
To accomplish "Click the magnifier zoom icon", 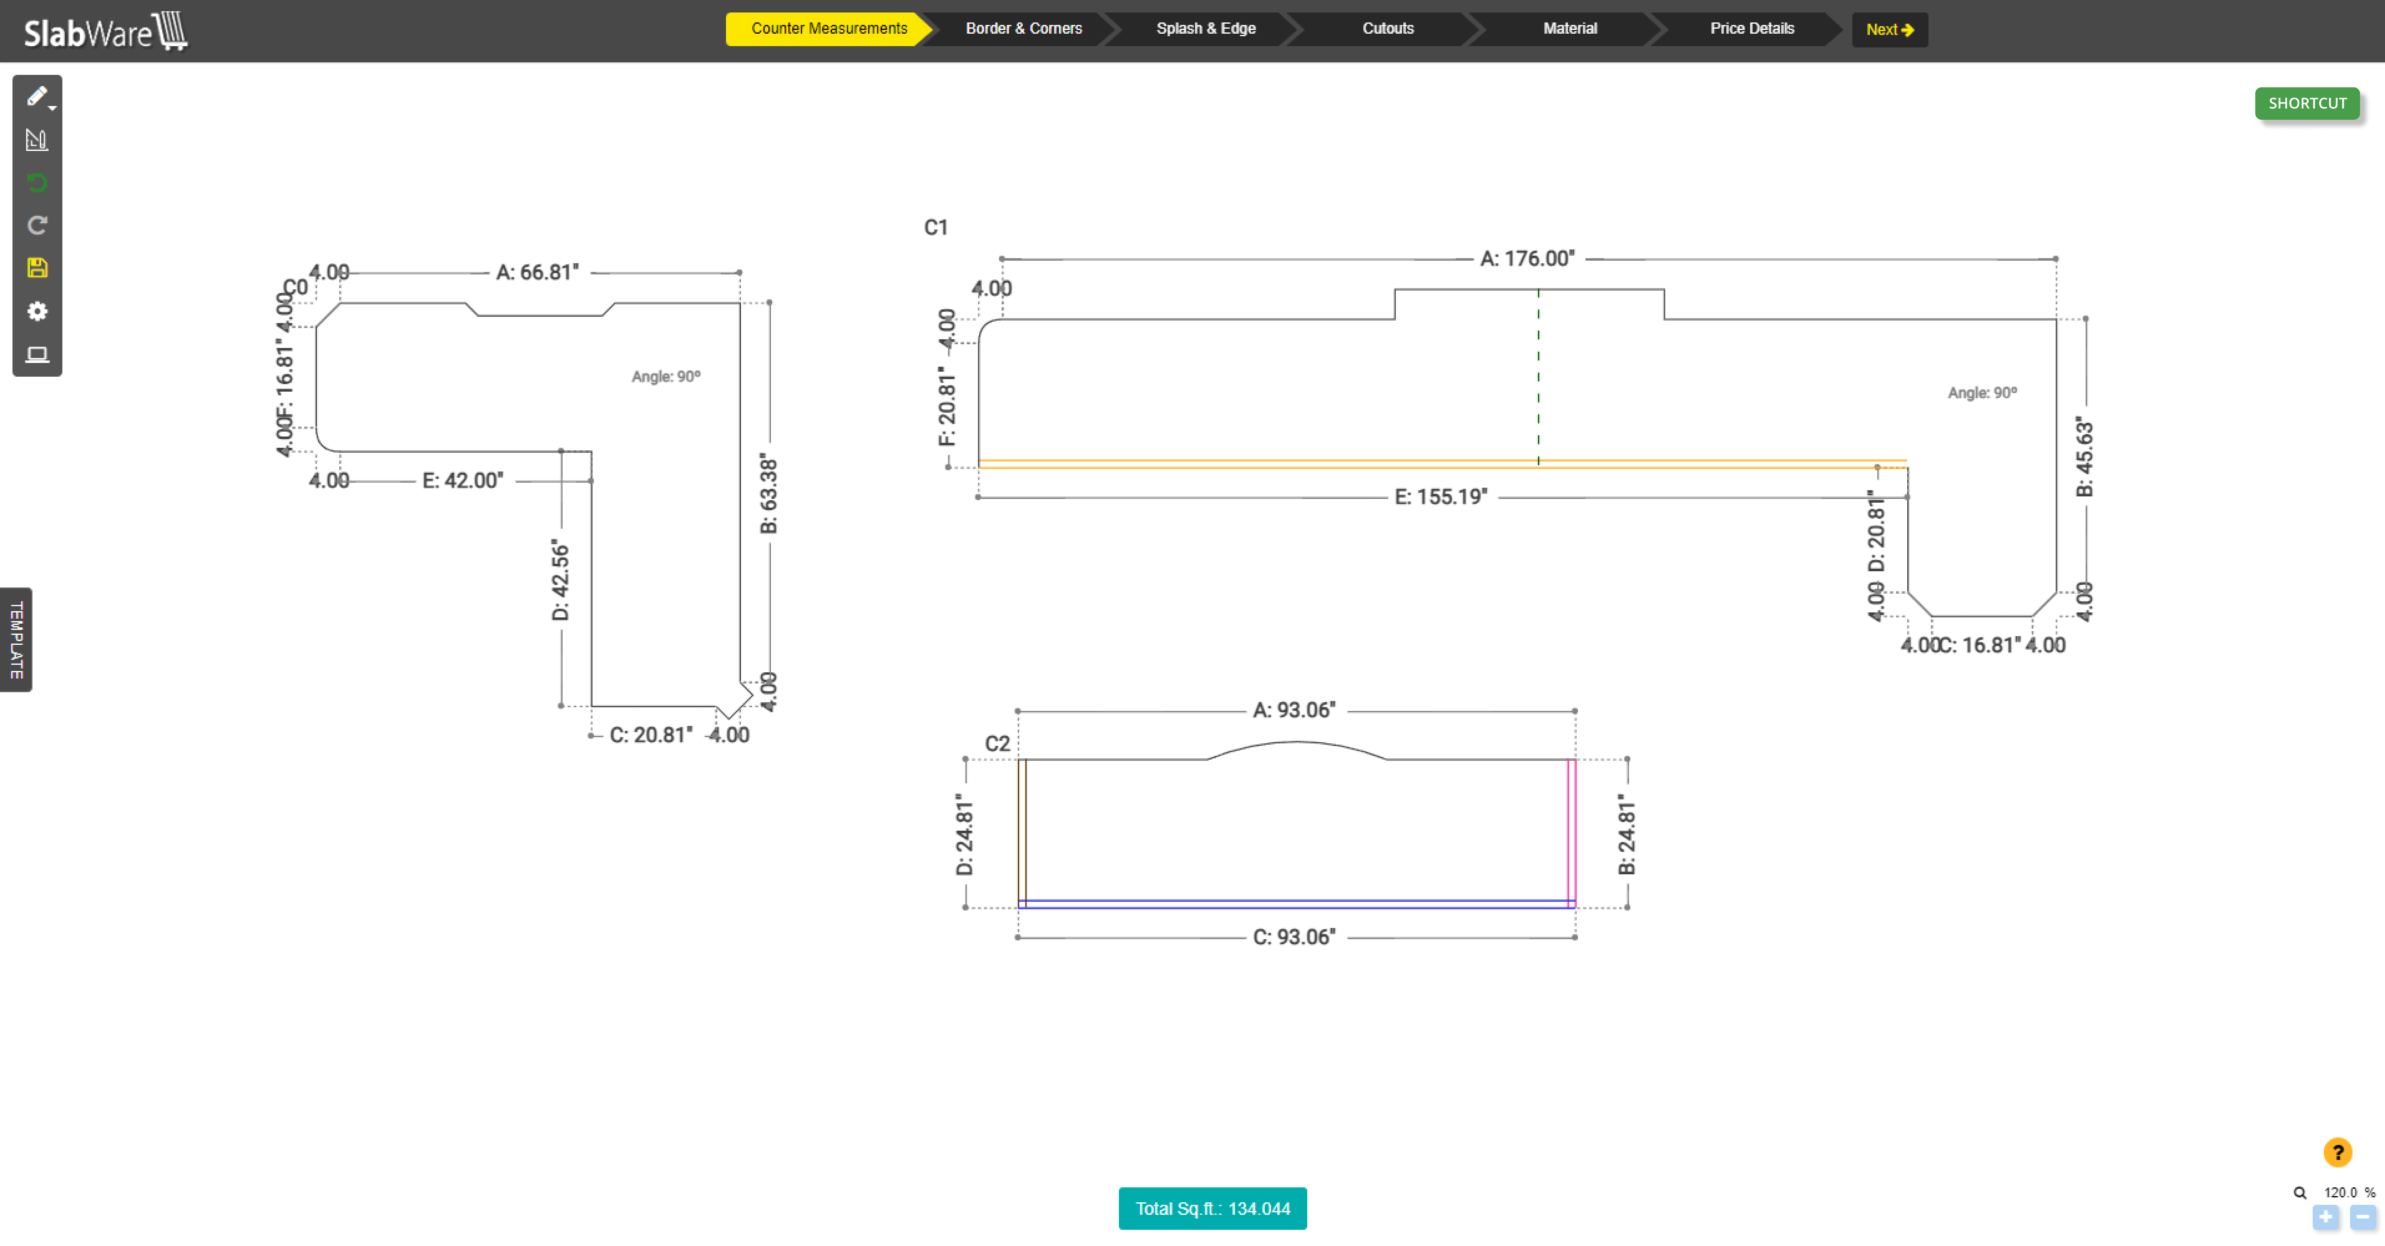I will 2299,1193.
